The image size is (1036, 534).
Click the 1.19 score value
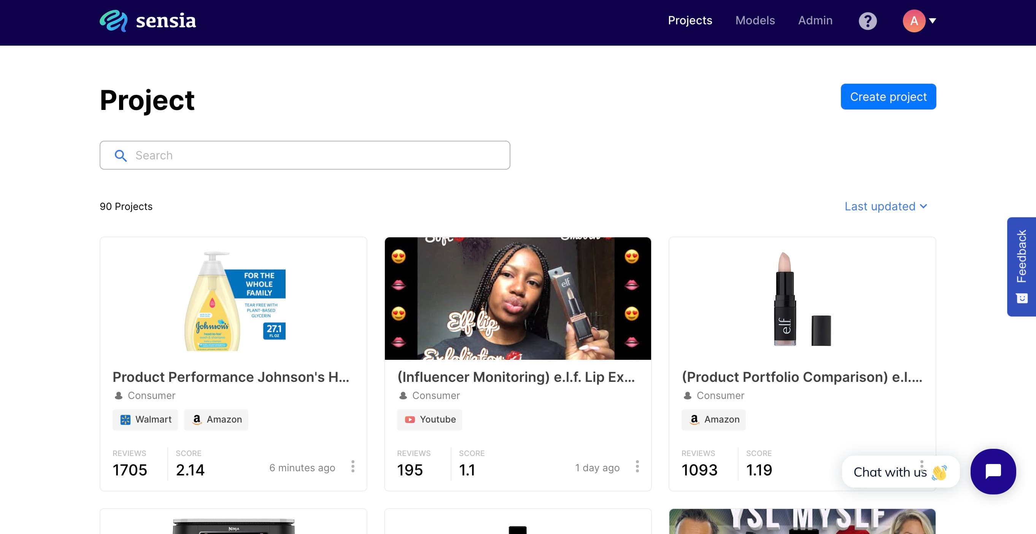(x=759, y=470)
